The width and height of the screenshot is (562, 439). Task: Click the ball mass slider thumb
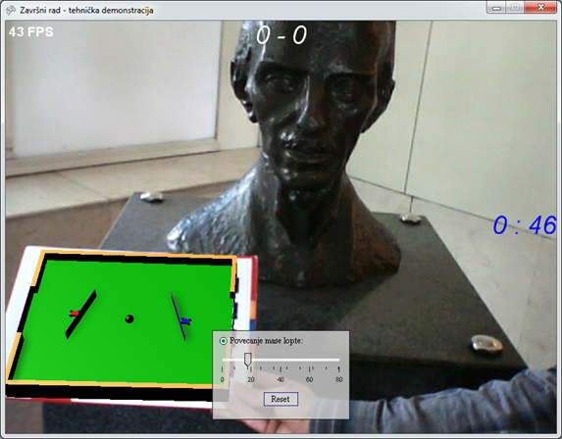pyautogui.click(x=248, y=360)
